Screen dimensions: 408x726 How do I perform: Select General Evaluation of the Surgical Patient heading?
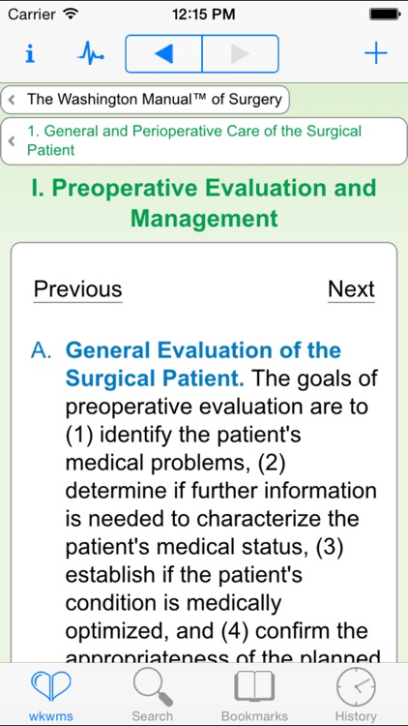click(x=204, y=364)
